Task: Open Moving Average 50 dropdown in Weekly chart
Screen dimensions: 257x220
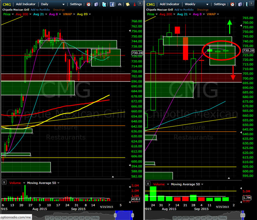Action: pyautogui.click(x=202, y=184)
